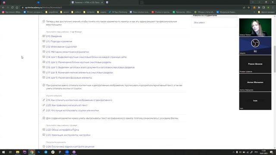Show hidden tray icons chevron
Screen dimensions: 276x155
point(233,152)
